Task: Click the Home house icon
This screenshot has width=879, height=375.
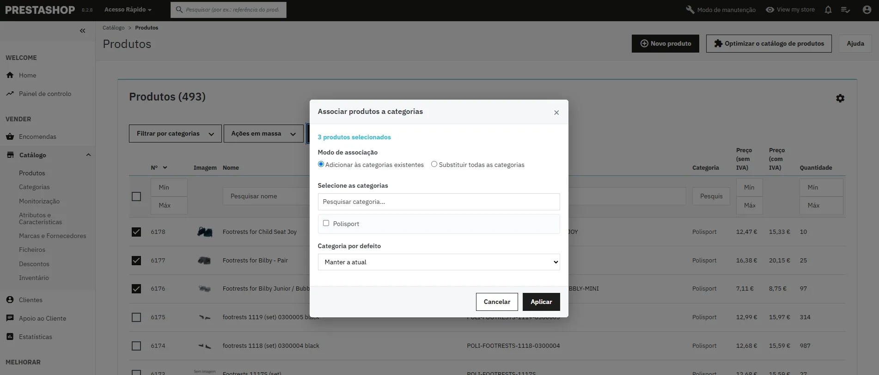Action: click(x=10, y=75)
